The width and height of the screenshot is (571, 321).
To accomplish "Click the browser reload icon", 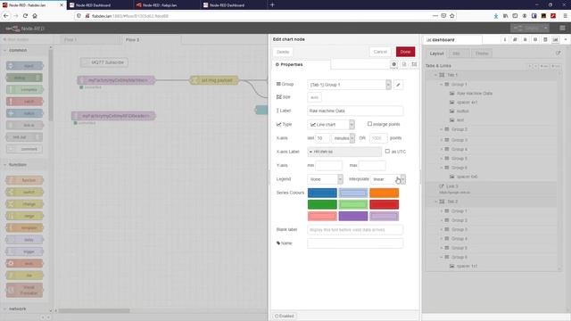I will (25, 16).
